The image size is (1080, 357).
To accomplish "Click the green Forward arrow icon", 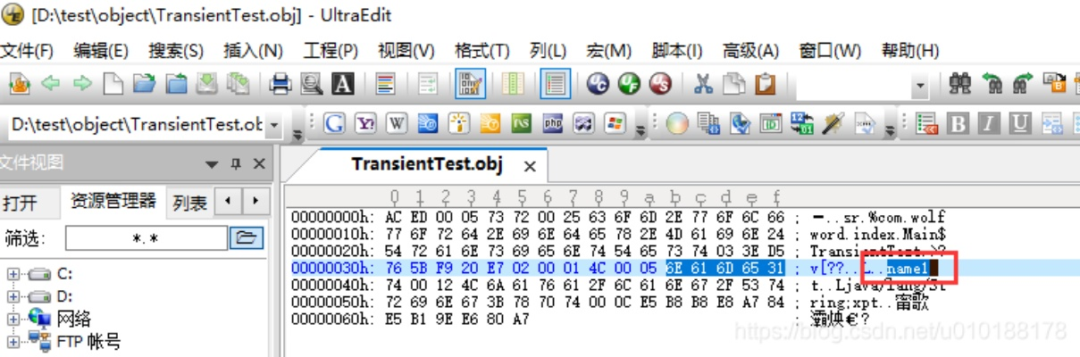I will (82, 84).
